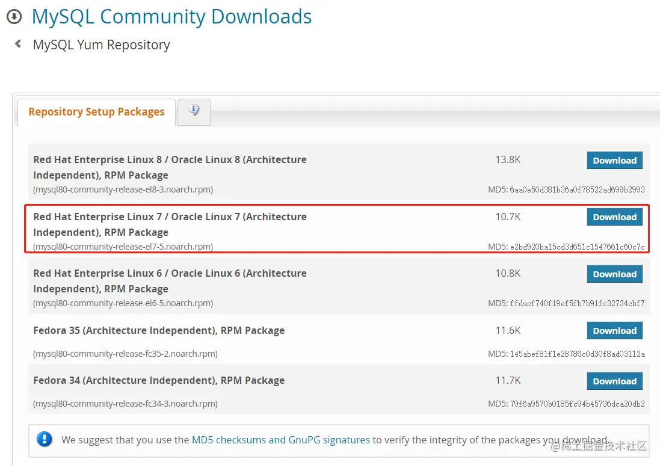Click the Red Hat Enterprise Linux 8 package title
This screenshot has height=465, width=660.
pyautogui.click(x=170, y=167)
